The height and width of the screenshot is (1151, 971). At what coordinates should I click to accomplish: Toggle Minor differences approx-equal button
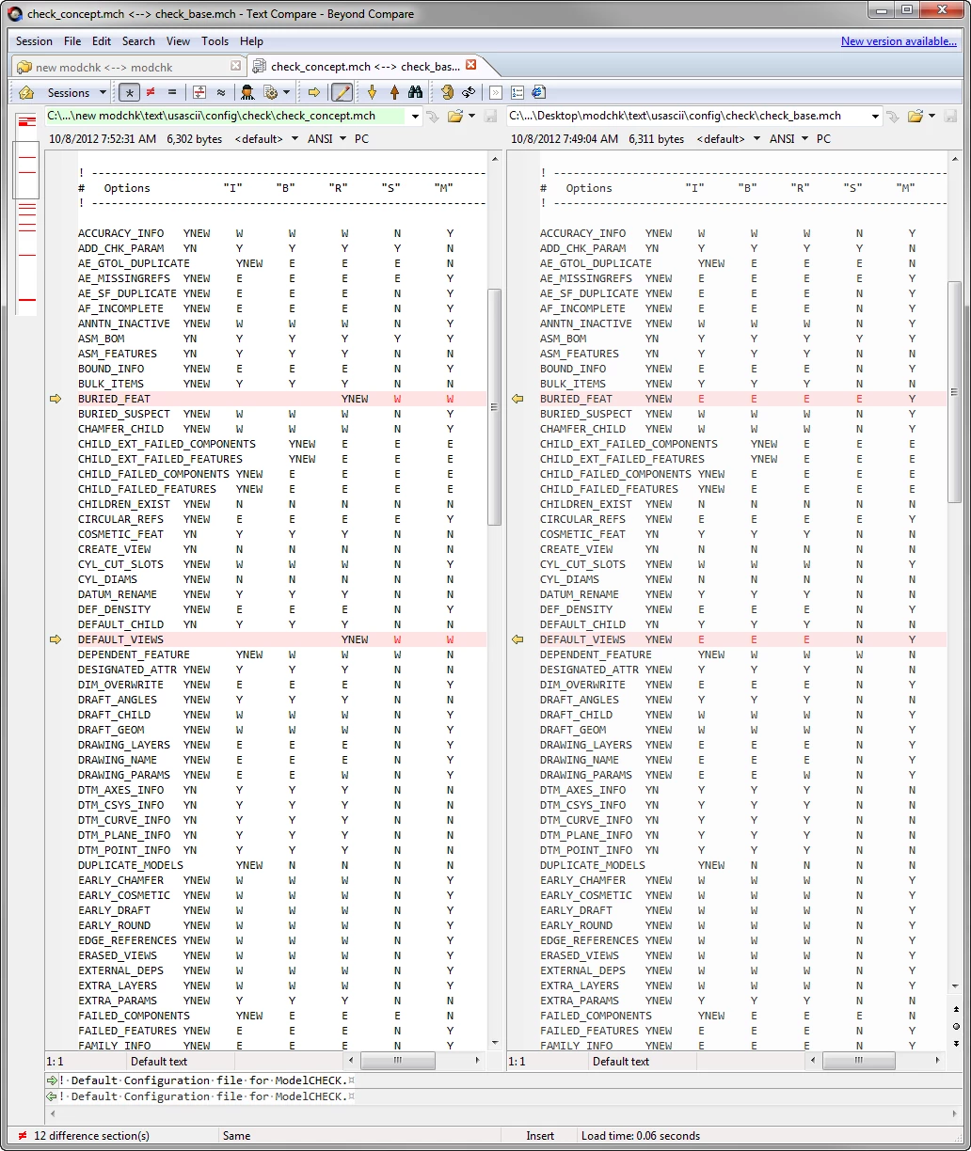pos(221,92)
